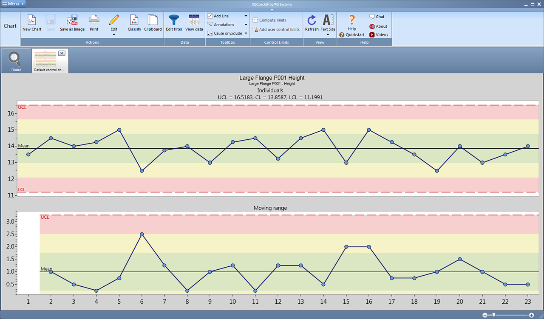Copy chart with the Clipboard tool
The width and height of the screenshot is (544, 319).
click(x=153, y=23)
